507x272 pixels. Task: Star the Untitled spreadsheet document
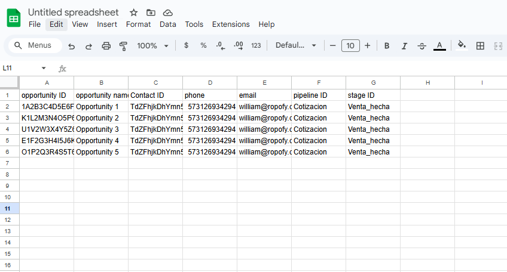point(133,13)
